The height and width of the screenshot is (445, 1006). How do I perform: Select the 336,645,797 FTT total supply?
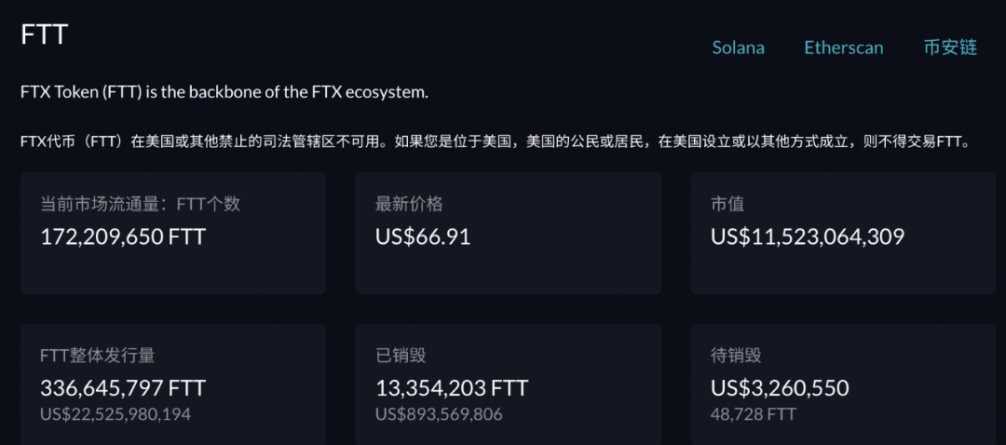pyautogui.click(x=123, y=388)
